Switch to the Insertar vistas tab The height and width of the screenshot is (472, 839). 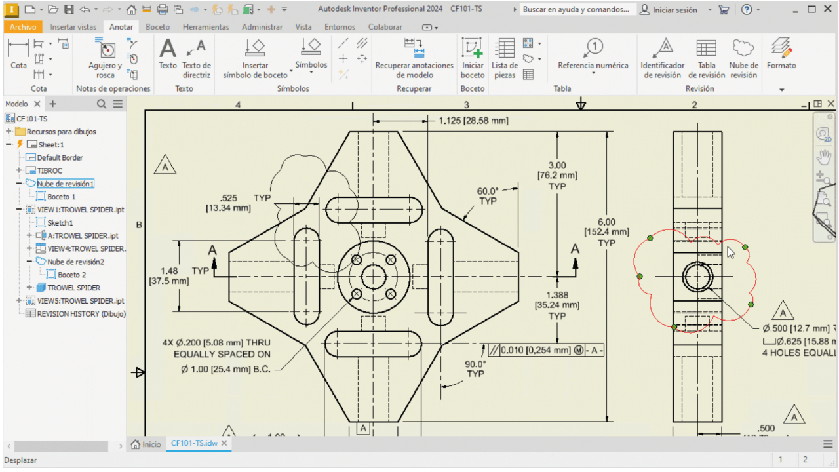coord(73,27)
